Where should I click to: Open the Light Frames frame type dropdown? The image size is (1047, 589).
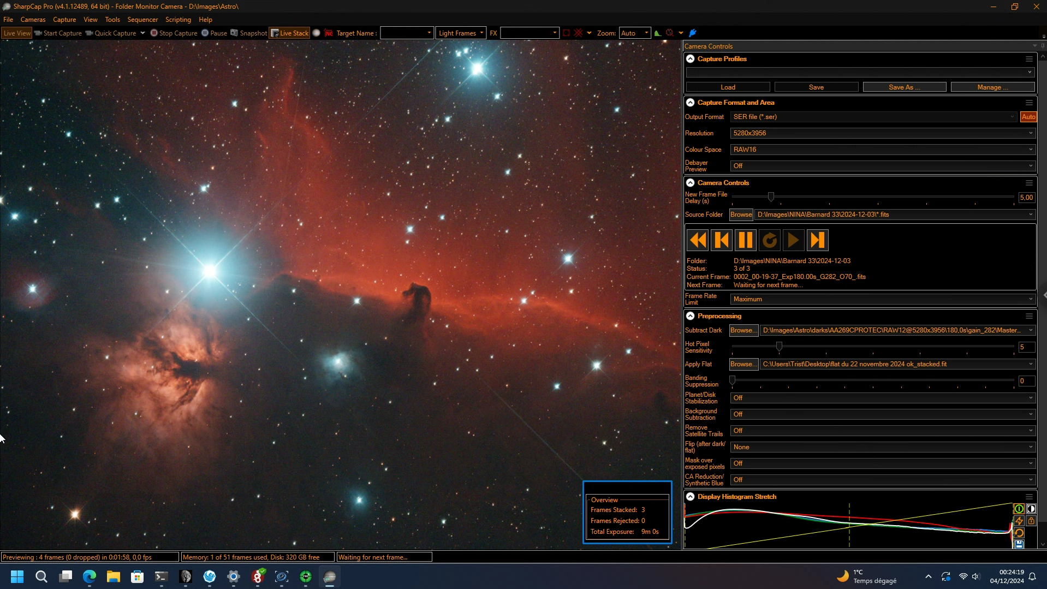click(x=461, y=33)
